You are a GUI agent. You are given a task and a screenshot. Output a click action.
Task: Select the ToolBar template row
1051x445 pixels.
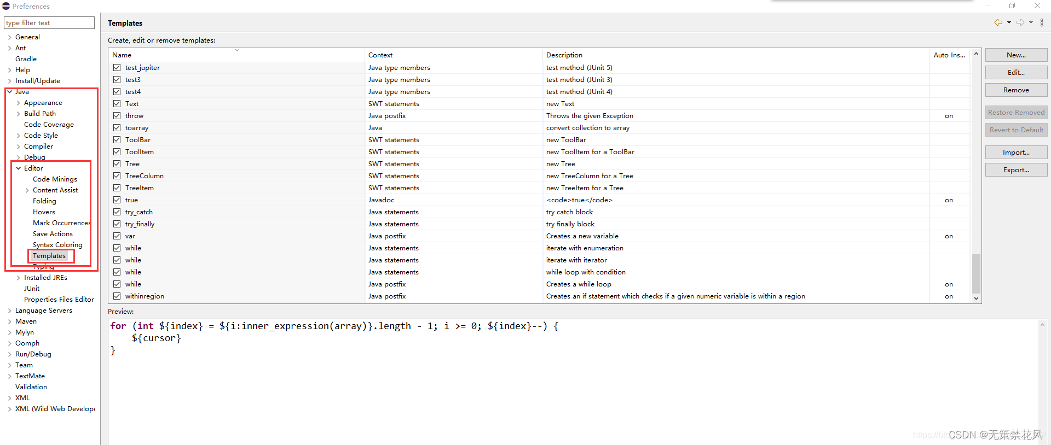[x=540, y=140]
